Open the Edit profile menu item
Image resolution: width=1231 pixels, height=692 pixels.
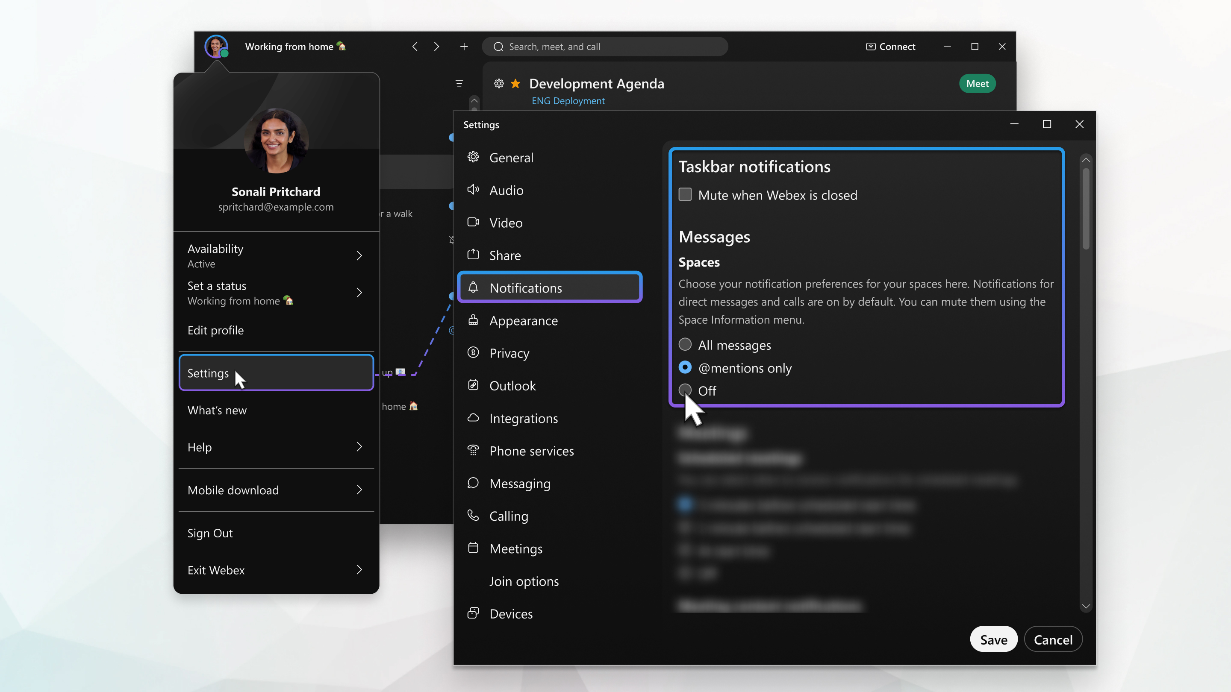[x=215, y=329]
